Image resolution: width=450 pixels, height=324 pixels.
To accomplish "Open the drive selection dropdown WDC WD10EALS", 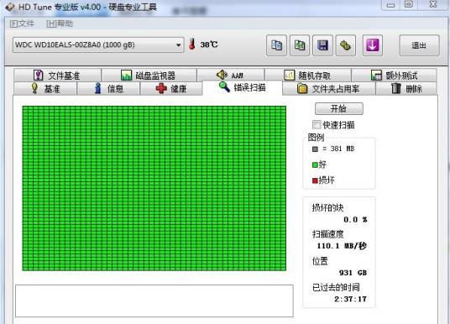I will click(98, 44).
